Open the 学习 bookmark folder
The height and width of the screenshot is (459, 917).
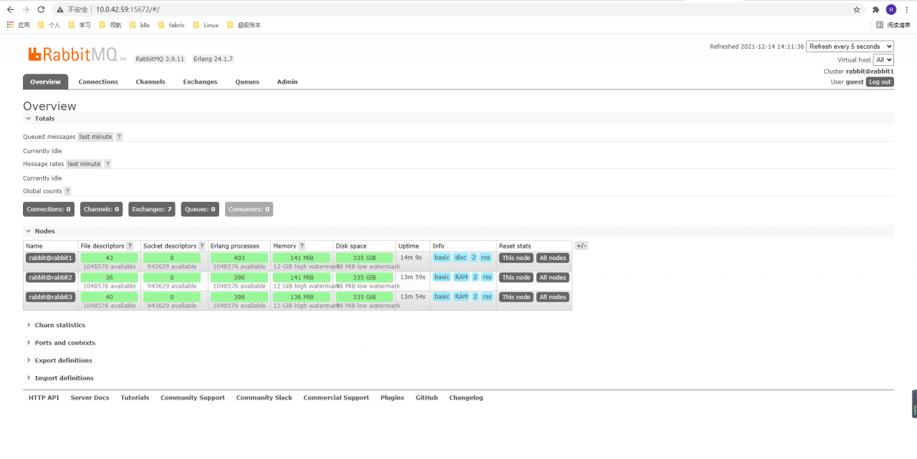[x=80, y=25]
